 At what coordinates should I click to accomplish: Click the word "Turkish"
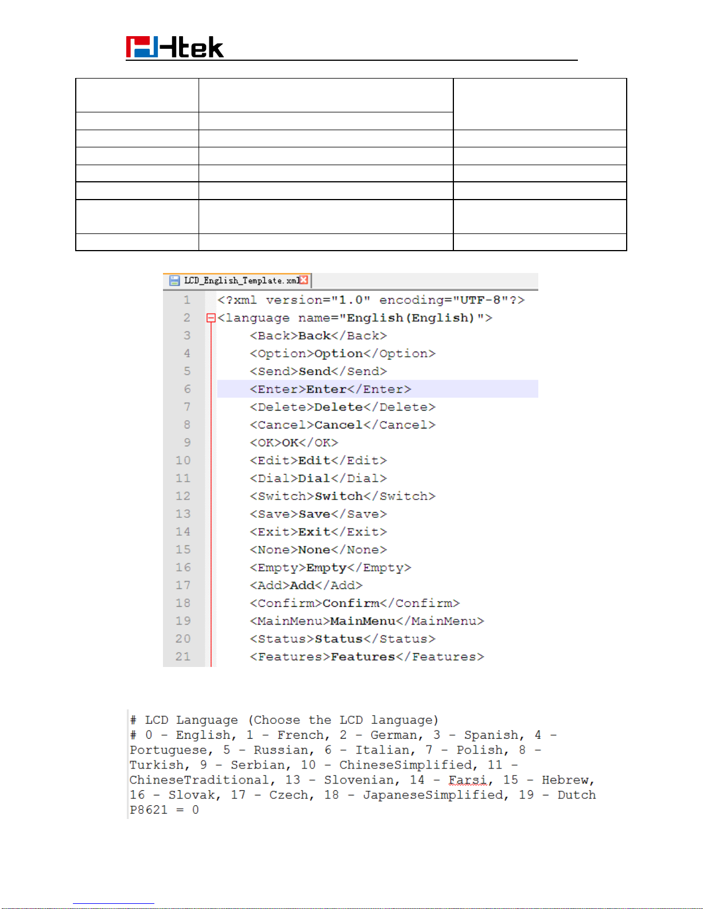pyautogui.click(x=157, y=765)
